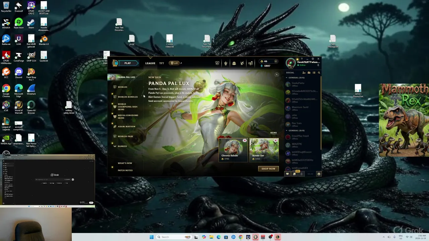
Task: Open the Clash crest icon in League client
Action: click(217, 63)
